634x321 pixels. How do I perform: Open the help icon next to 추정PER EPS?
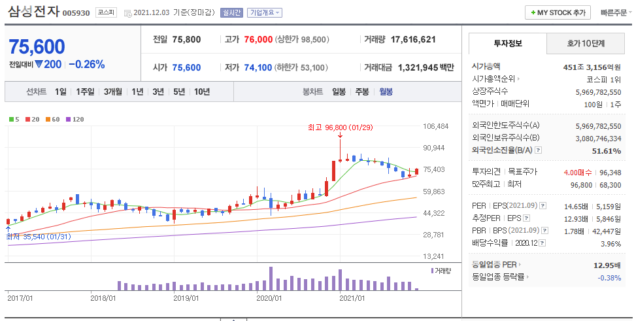526,218
